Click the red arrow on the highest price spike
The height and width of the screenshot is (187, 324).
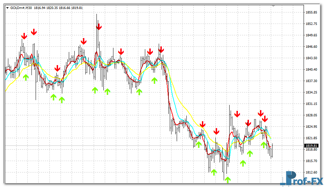99,27
